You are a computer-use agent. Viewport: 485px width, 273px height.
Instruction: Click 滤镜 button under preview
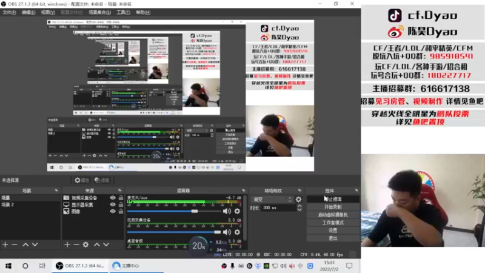tap(102, 180)
